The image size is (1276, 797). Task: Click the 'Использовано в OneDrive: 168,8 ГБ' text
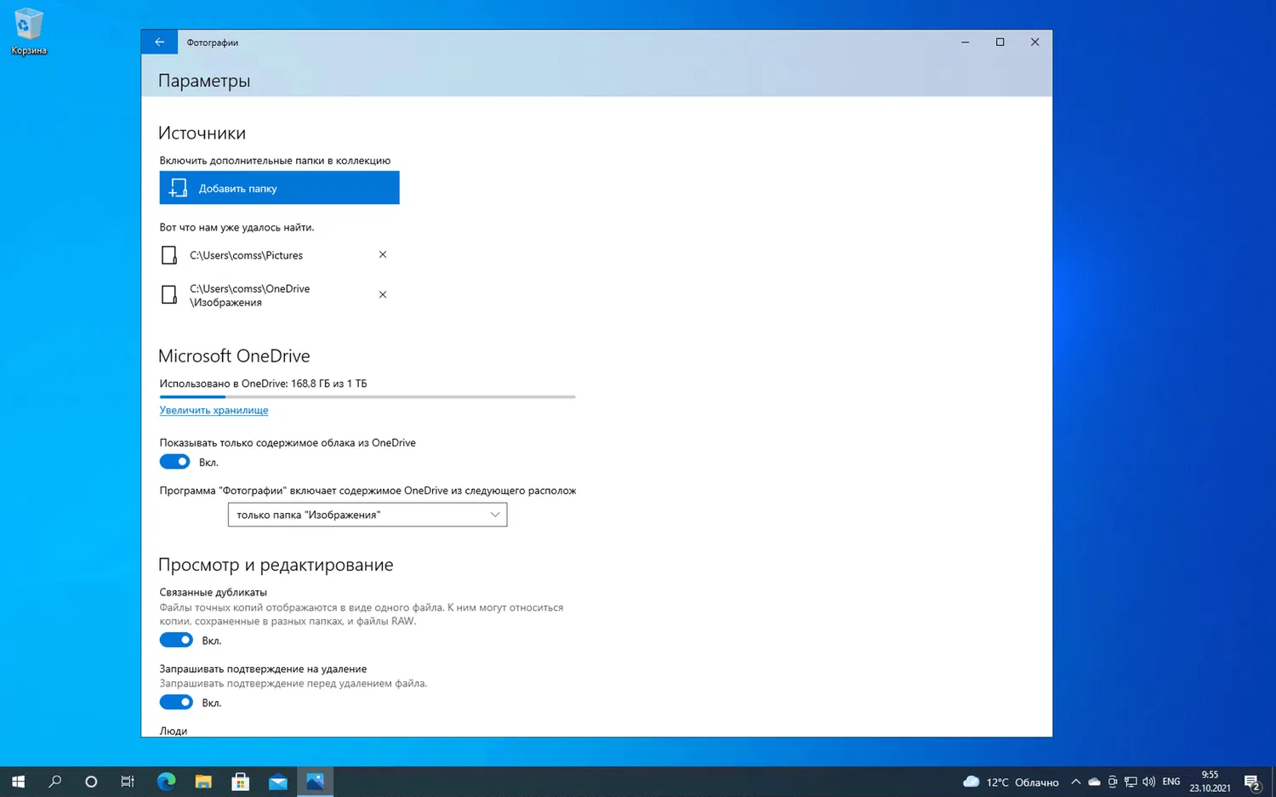263,384
